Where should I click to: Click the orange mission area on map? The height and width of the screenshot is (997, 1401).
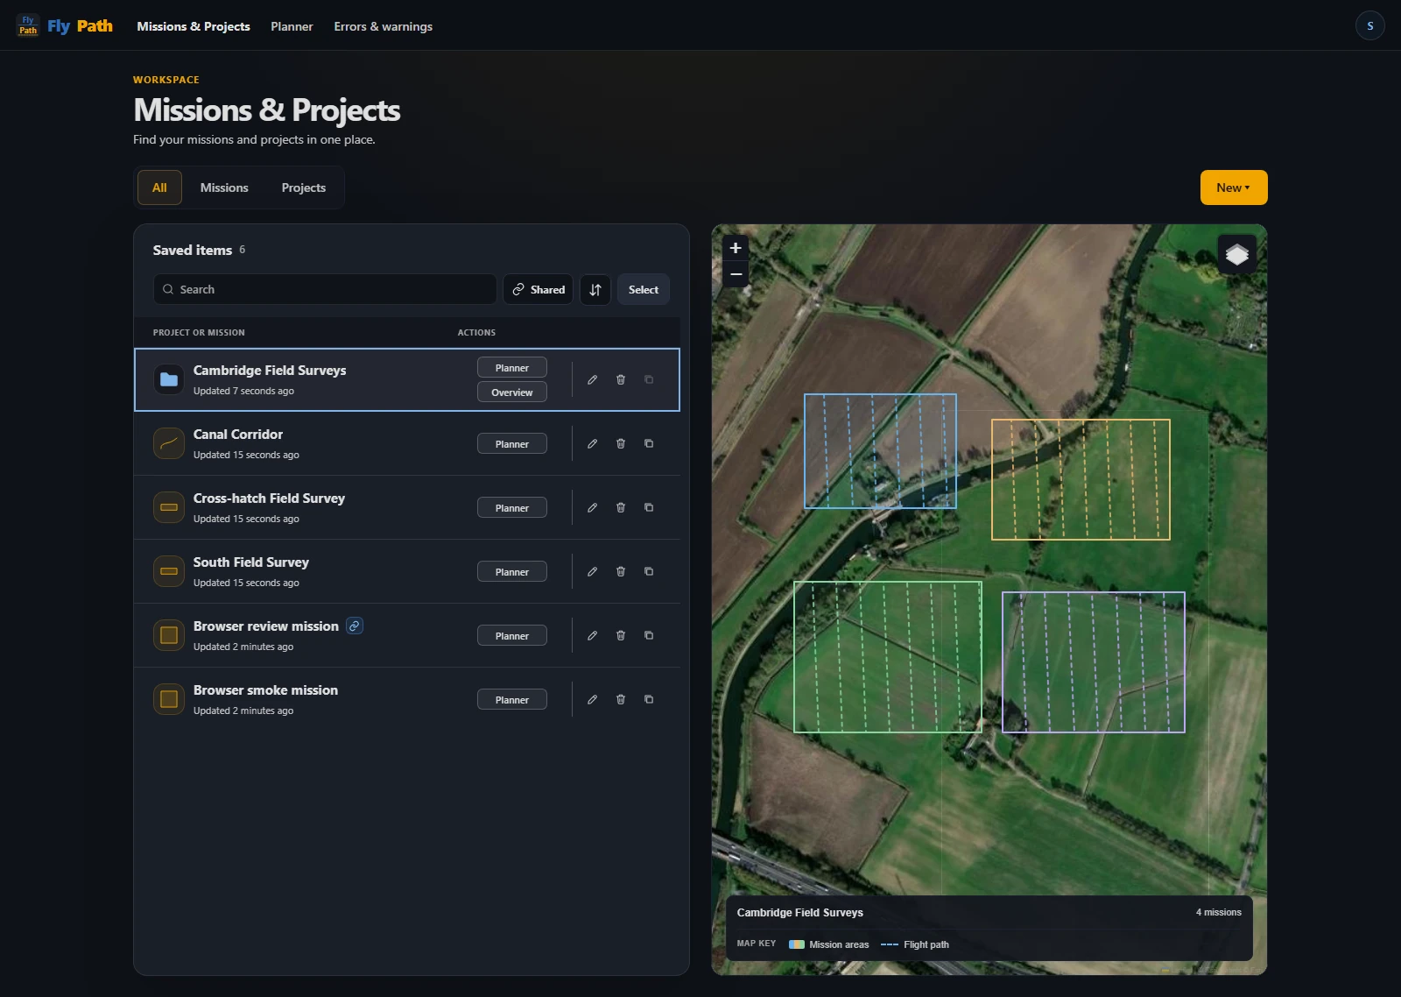point(1081,479)
